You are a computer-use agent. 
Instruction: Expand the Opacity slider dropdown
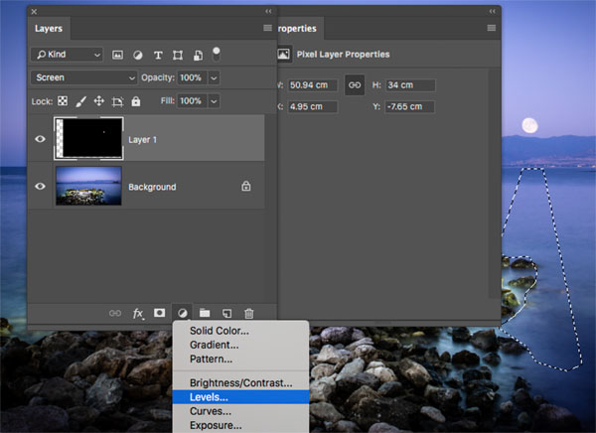tap(214, 77)
